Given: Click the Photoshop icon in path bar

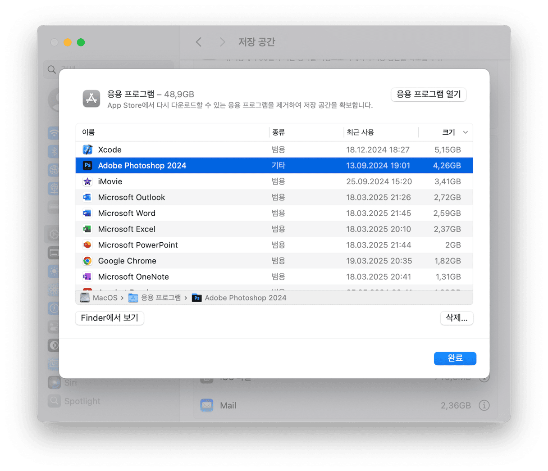Looking at the screenshot, I should 196,298.
